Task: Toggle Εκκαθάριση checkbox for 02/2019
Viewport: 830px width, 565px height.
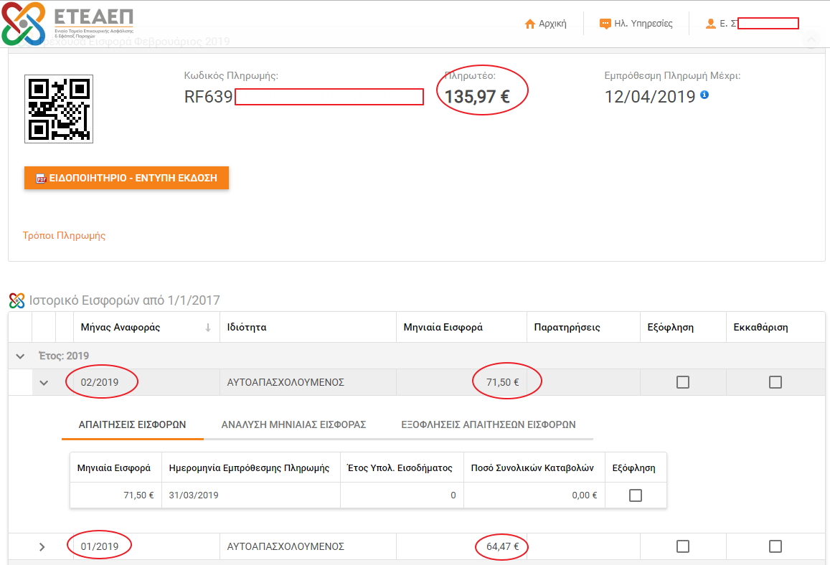Action: tap(775, 382)
